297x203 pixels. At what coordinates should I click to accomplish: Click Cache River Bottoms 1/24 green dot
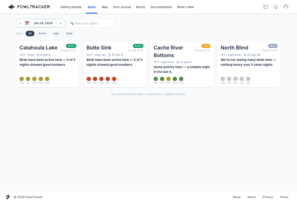[x=181, y=79]
